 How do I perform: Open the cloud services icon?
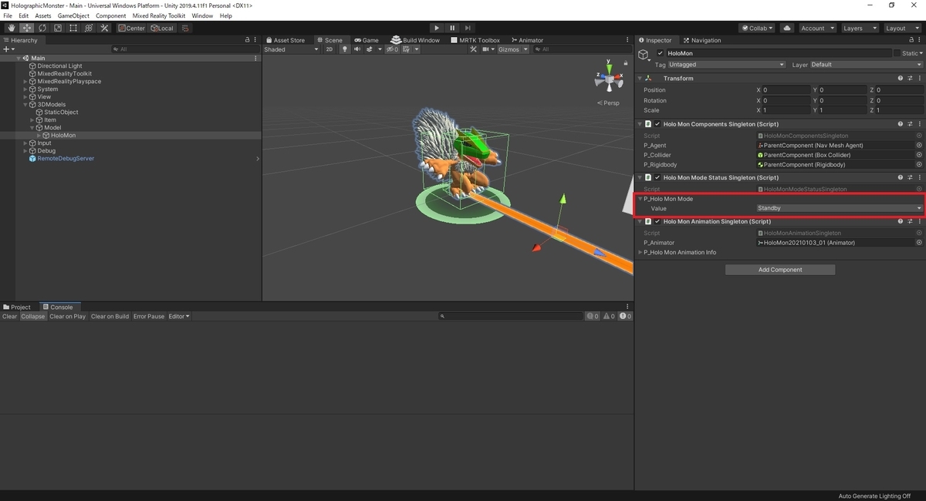[x=787, y=28]
